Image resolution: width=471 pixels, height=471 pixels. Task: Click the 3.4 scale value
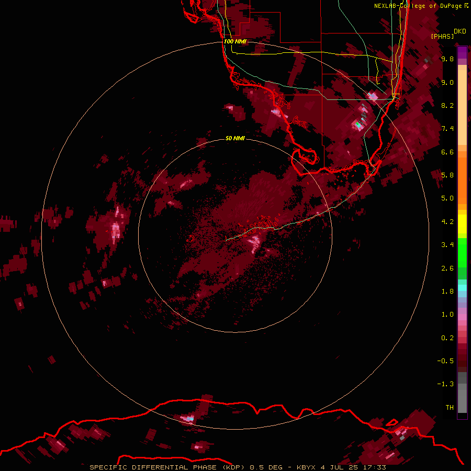(447, 245)
